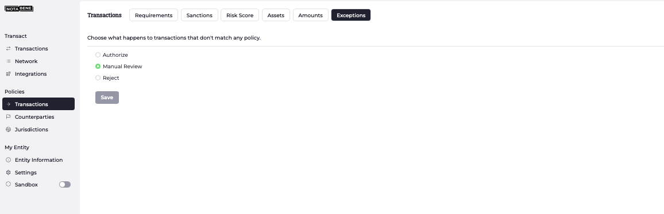This screenshot has width=664, height=214.
Task: Click the Authorize label text
Action: pos(115,55)
